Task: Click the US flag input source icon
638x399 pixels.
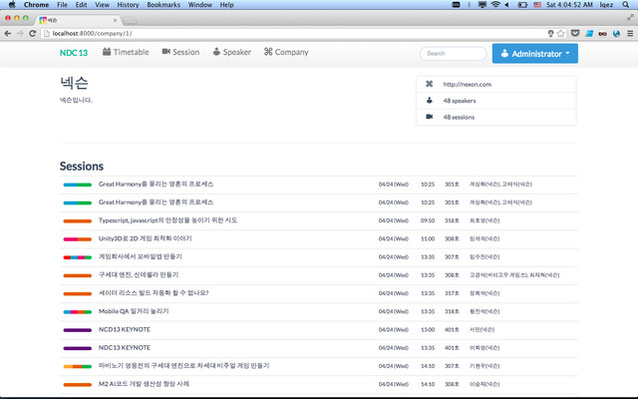Action: [537, 5]
